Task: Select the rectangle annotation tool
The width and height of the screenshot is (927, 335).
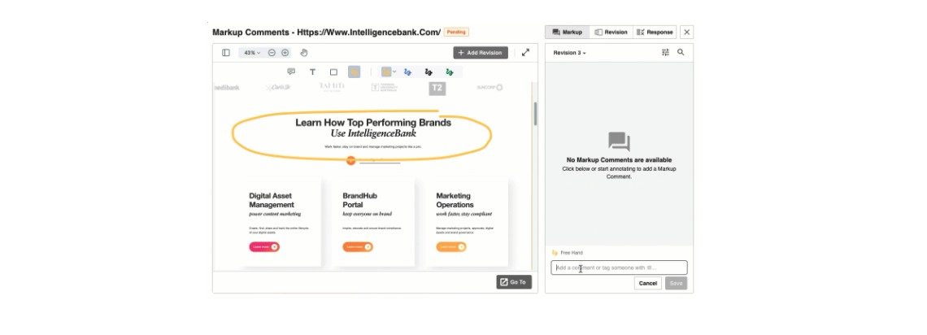Action: click(333, 72)
